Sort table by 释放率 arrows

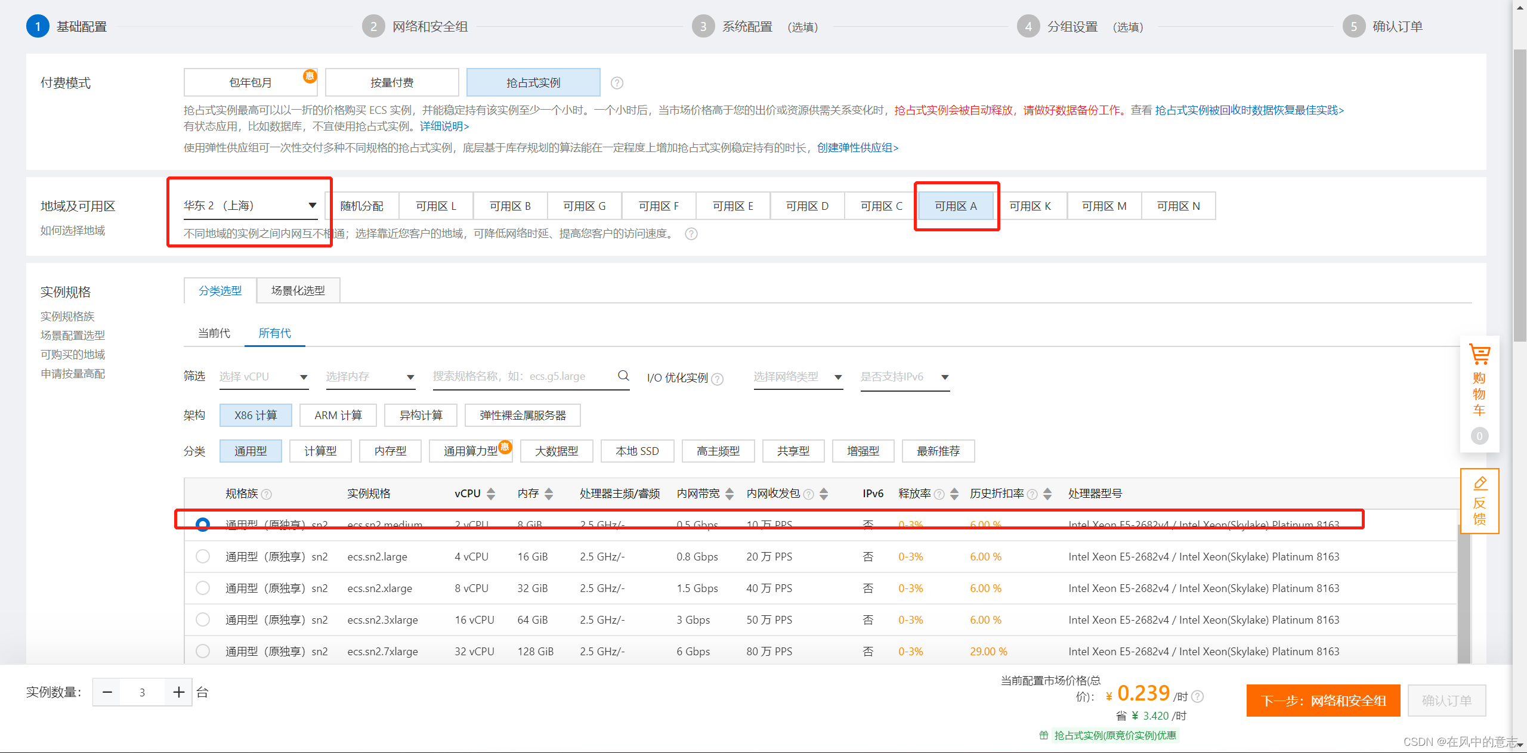(x=954, y=494)
